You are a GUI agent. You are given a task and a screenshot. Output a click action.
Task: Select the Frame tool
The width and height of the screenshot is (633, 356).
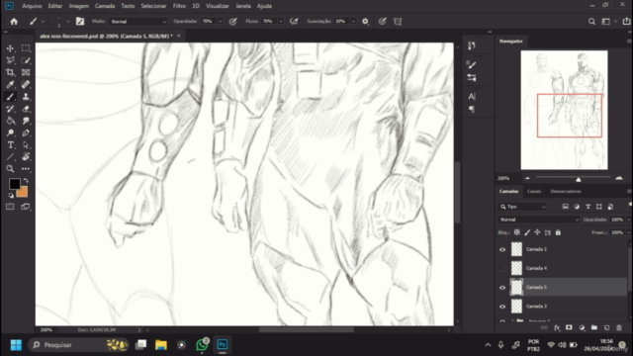pyautogui.click(x=26, y=72)
